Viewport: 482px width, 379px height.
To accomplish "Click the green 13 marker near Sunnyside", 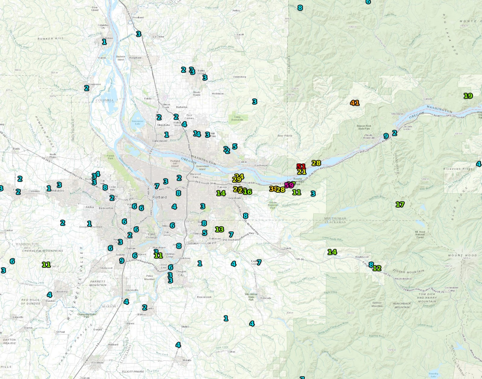I will pos(219,229).
